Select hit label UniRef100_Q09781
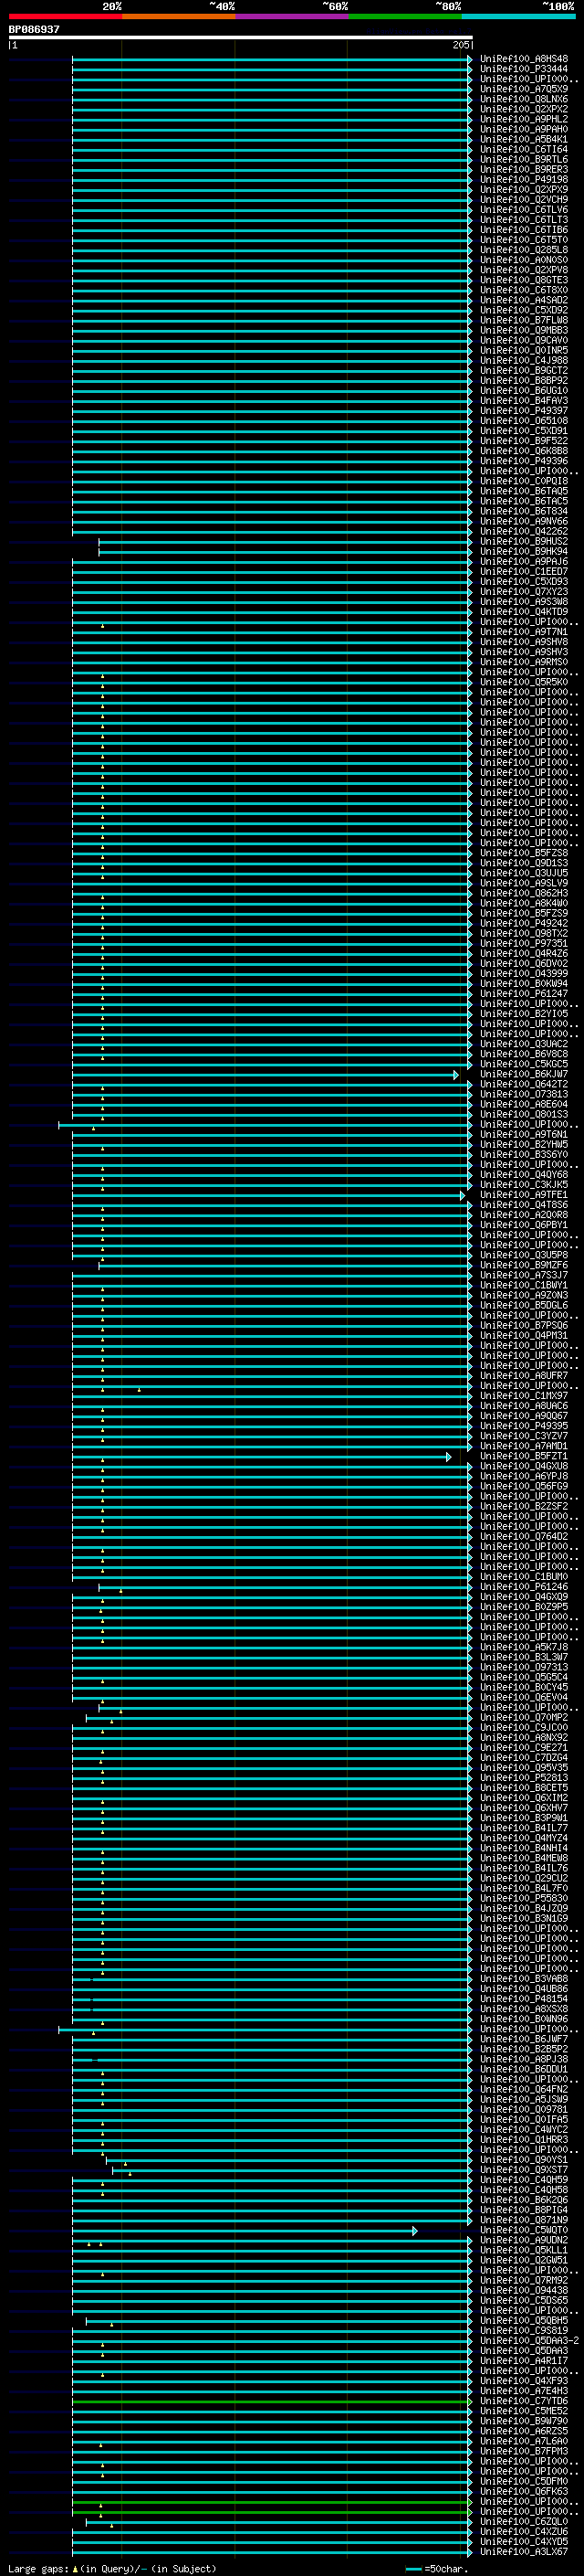Image resolution: width=584 pixels, height=2576 pixels. tap(524, 2109)
